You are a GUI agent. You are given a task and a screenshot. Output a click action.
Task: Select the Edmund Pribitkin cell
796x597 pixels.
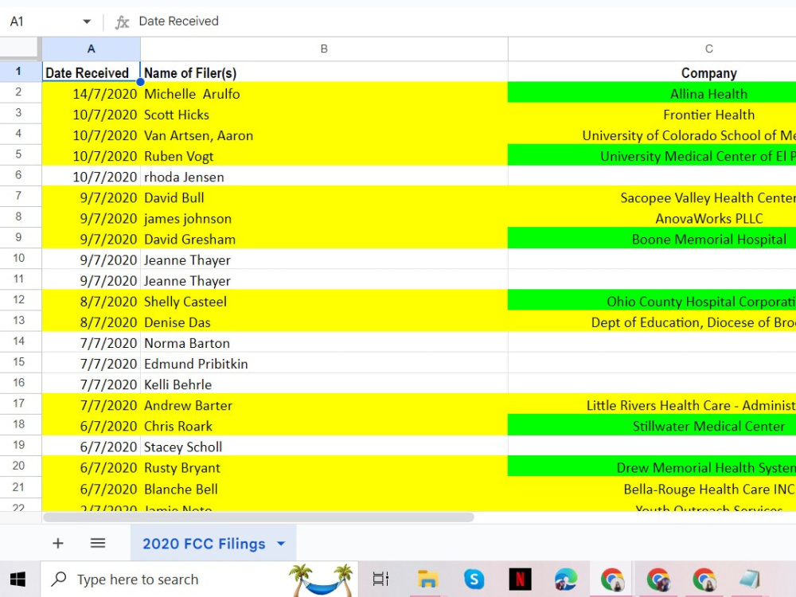coord(324,364)
